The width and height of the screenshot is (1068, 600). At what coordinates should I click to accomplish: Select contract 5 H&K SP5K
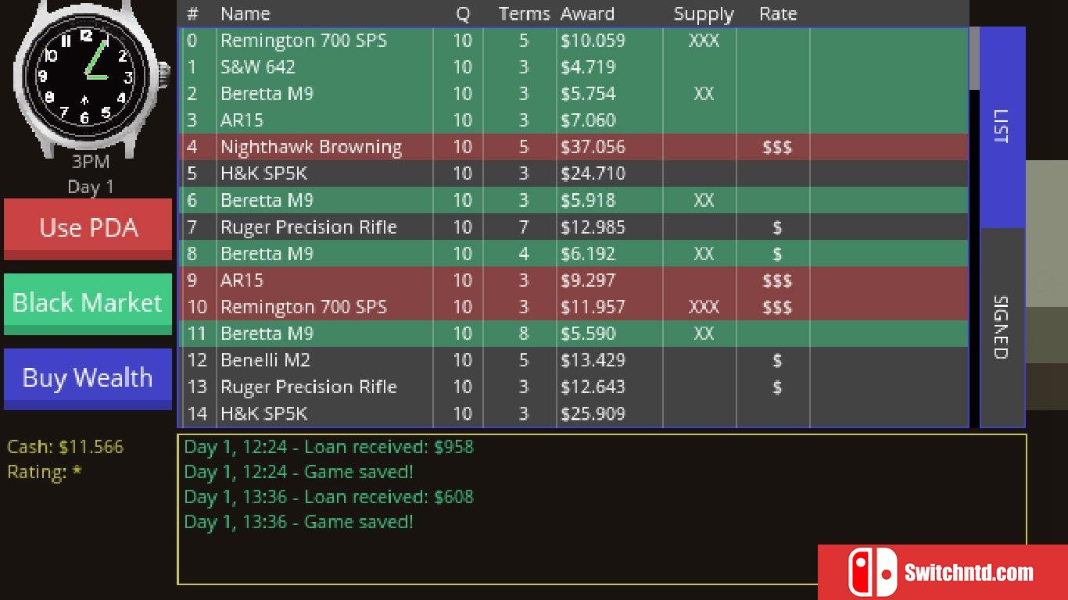[575, 173]
